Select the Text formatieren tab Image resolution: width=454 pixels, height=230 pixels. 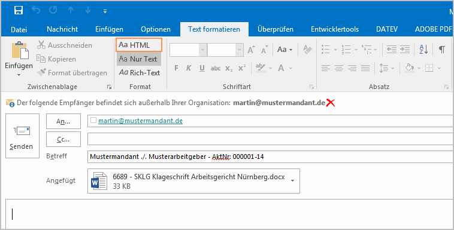(214, 29)
